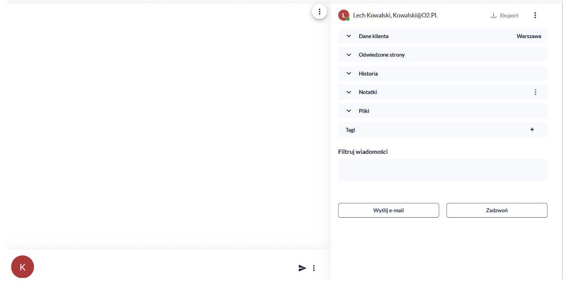
Task: Open the Notatki section options menu
Action: tap(535, 92)
